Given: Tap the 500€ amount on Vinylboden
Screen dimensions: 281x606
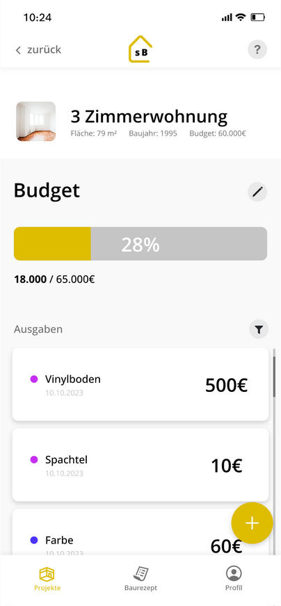Looking at the screenshot, I should click(x=226, y=385).
